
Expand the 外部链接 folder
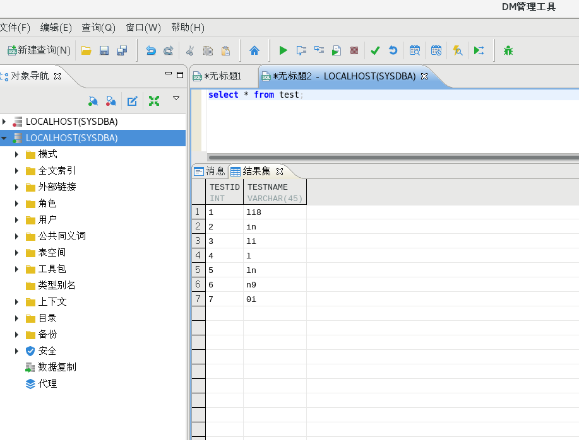point(16,187)
